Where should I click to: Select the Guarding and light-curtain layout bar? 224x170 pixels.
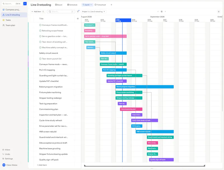pyautogui.click(x=124, y=75)
